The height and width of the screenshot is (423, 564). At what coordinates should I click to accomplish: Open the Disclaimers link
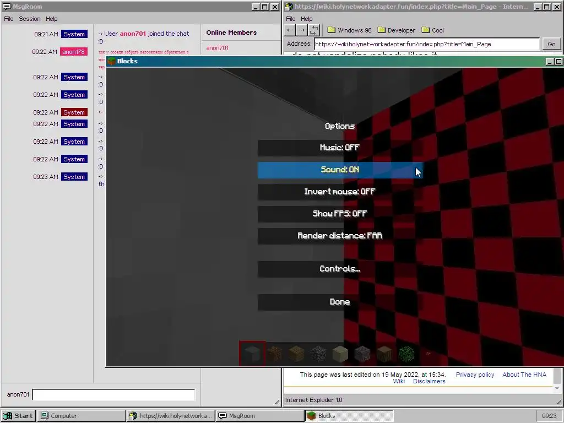(x=429, y=381)
